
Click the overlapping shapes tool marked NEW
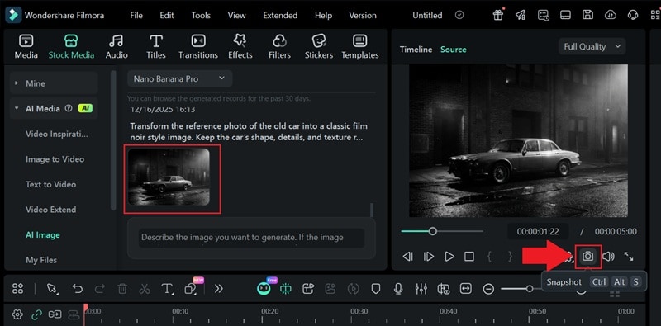pos(191,289)
